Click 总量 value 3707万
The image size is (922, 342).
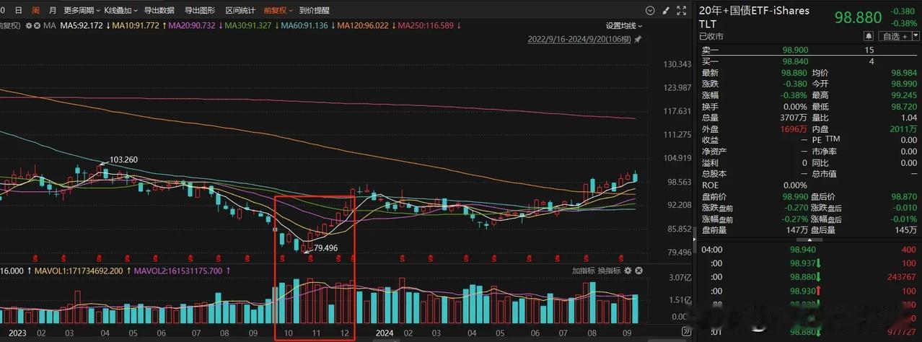coord(794,118)
